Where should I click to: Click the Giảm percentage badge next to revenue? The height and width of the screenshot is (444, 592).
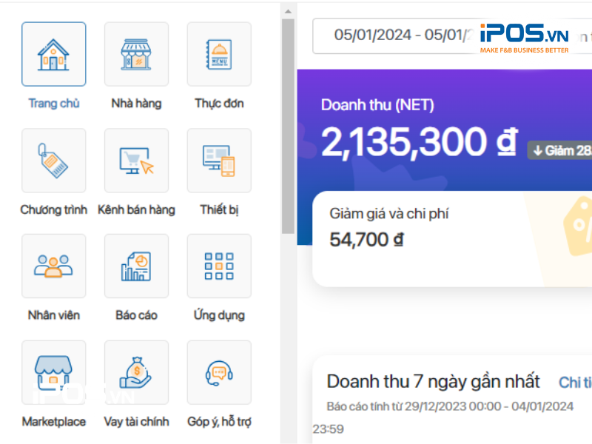tap(561, 150)
